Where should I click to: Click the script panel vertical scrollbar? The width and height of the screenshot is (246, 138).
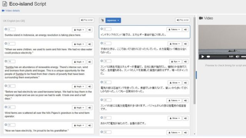coord(194,61)
